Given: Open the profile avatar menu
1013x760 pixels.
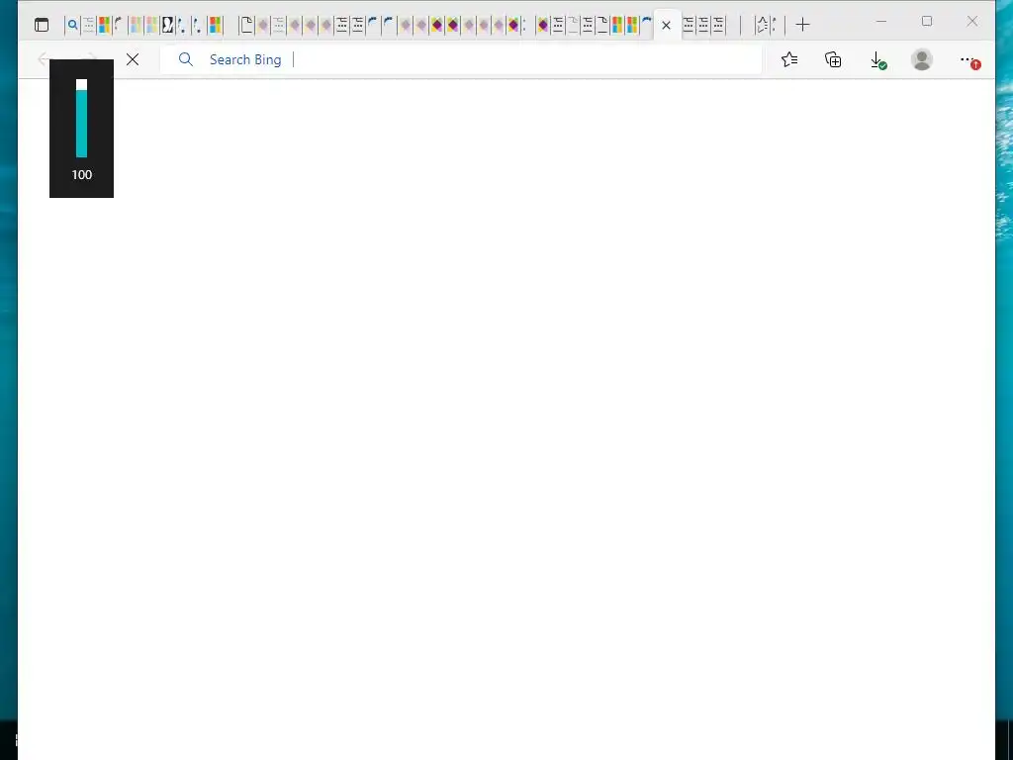Looking at the screenshot, I should (922, 59).
